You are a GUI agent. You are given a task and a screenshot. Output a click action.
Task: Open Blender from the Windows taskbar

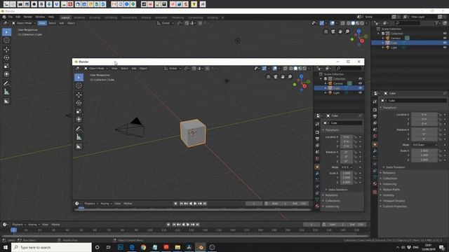(201, 247)
